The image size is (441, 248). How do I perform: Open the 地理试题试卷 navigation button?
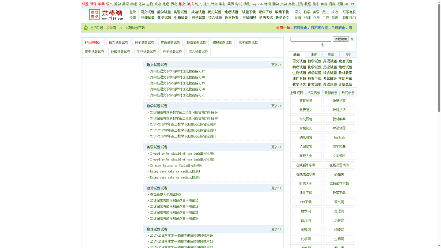coord(120,52)
